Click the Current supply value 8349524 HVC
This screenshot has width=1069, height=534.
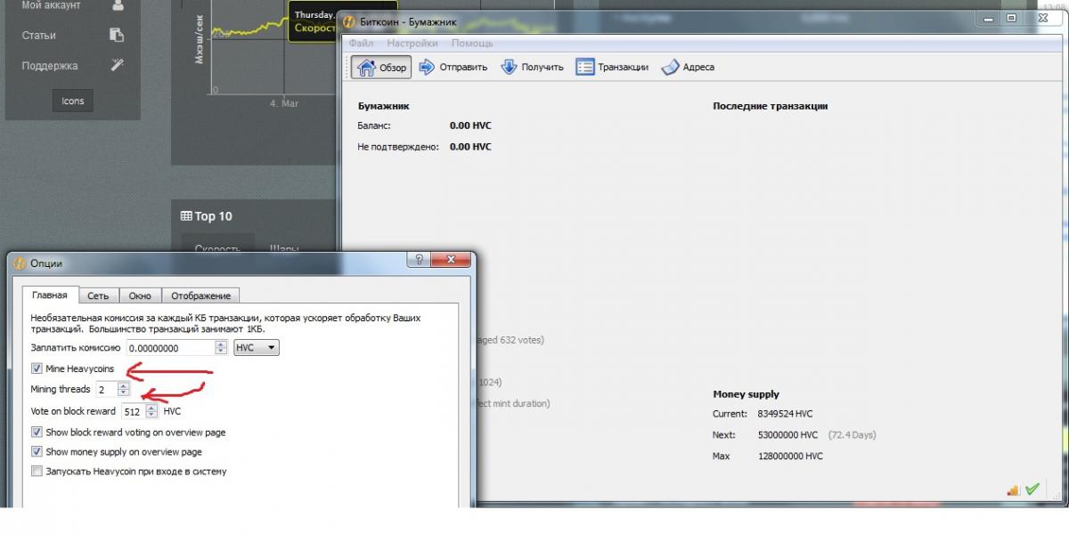785,414
